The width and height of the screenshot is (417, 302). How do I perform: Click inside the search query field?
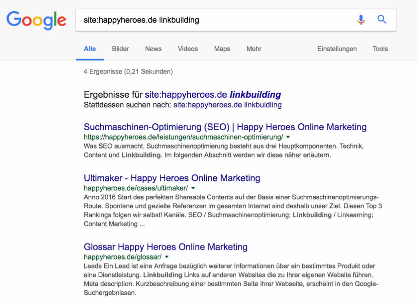tap(204, 20)
